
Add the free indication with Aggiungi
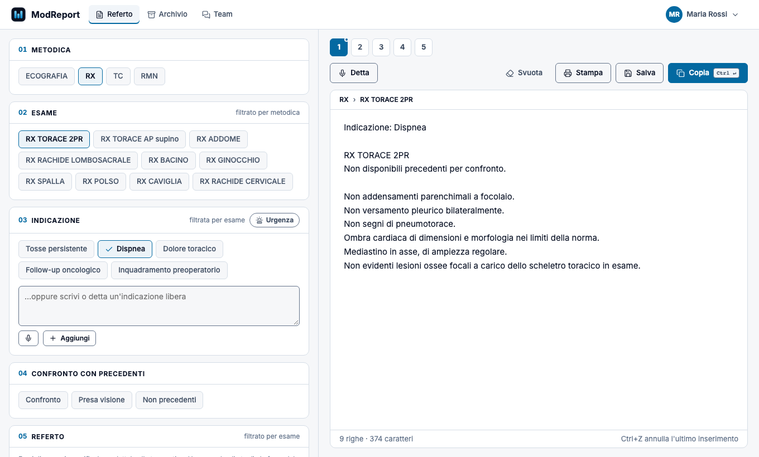[69, 338]
